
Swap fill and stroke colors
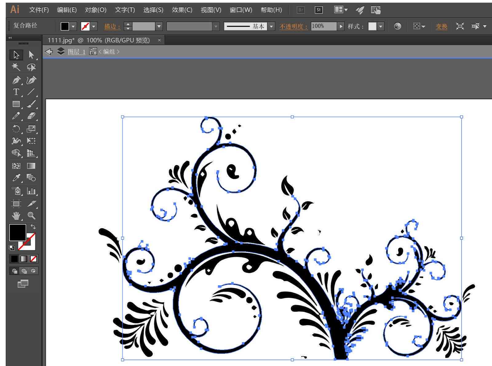pos(33,227)
